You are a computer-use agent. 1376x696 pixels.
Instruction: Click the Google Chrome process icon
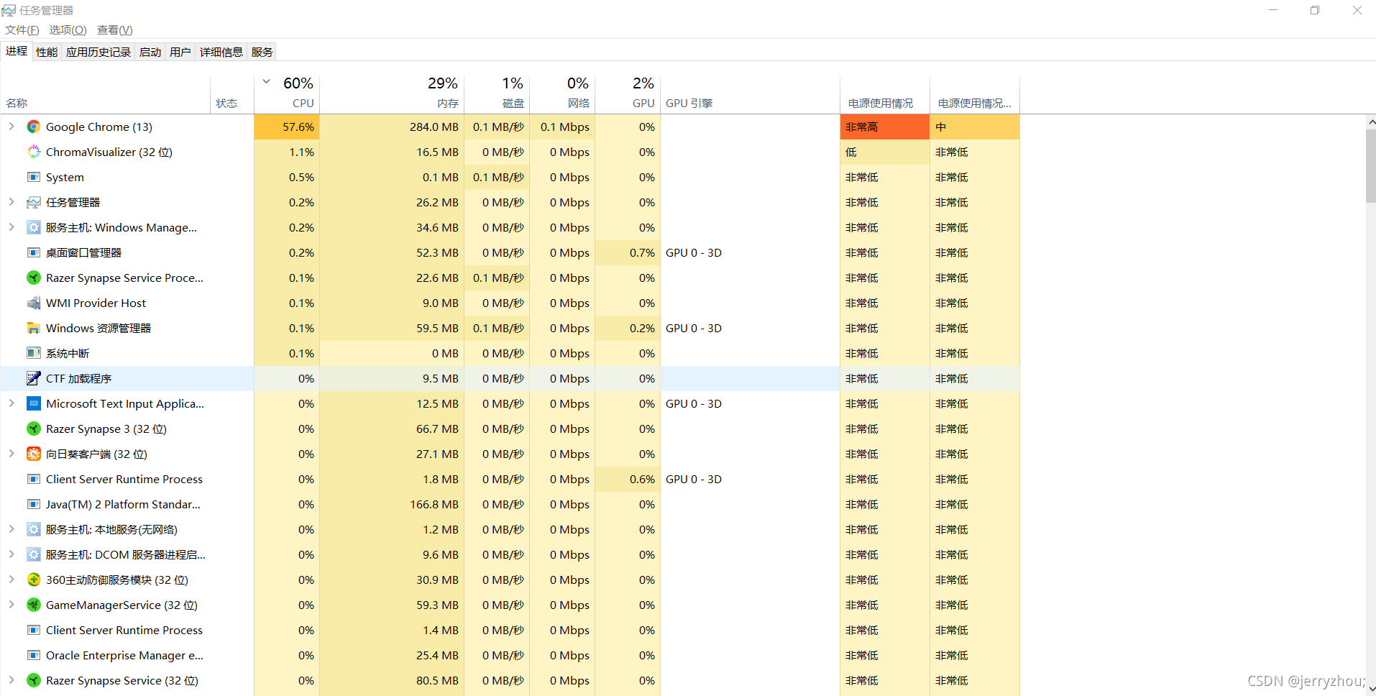(x=34, y=127)
